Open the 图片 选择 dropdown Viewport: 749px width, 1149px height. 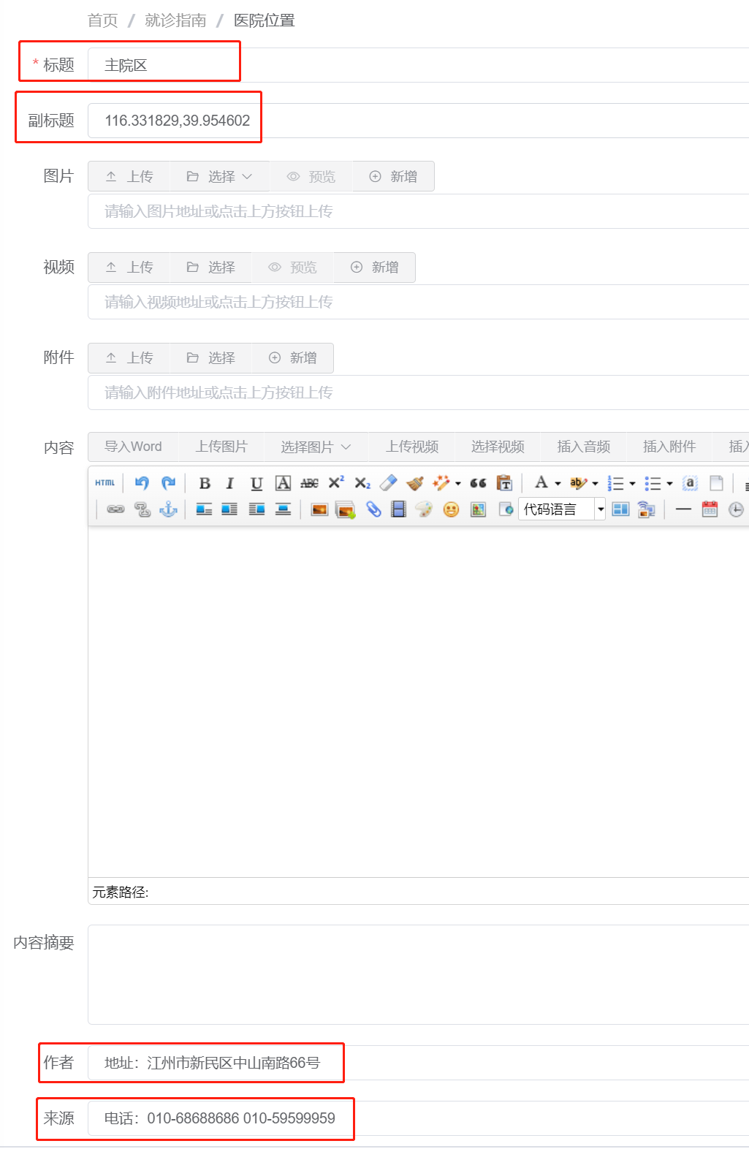point(219,176)
